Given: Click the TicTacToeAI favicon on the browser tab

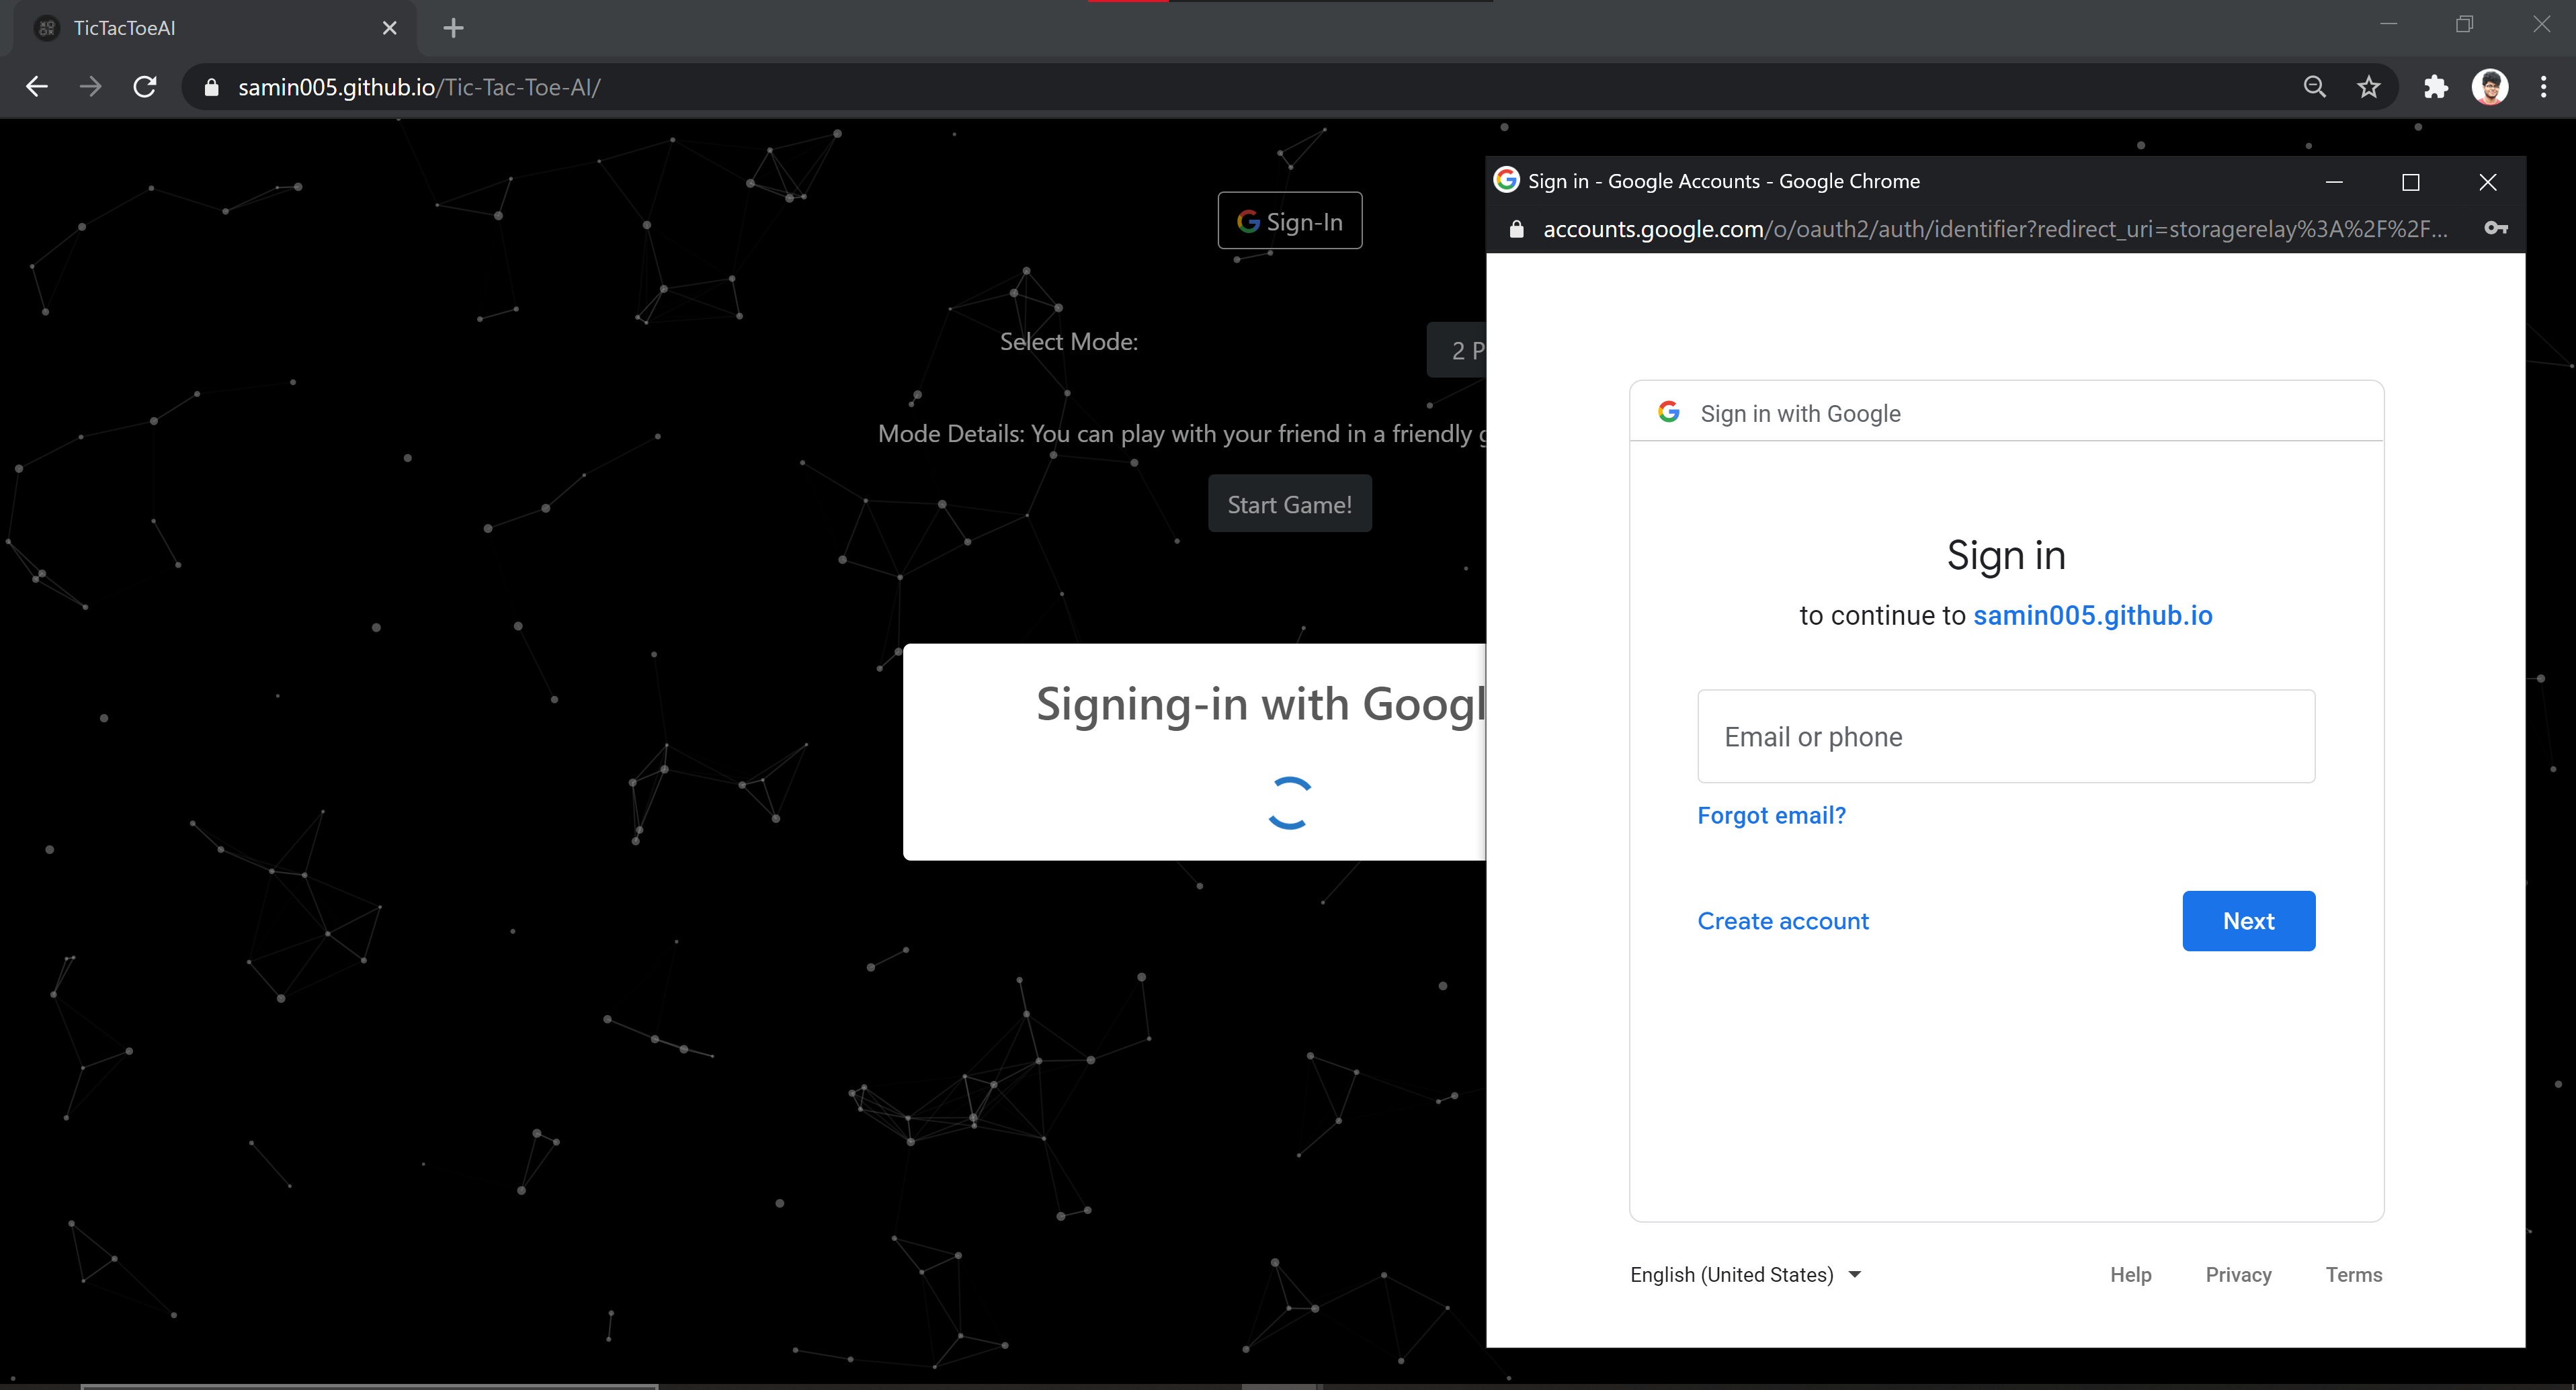Looking at the screenshot, I should pos(46,27).
